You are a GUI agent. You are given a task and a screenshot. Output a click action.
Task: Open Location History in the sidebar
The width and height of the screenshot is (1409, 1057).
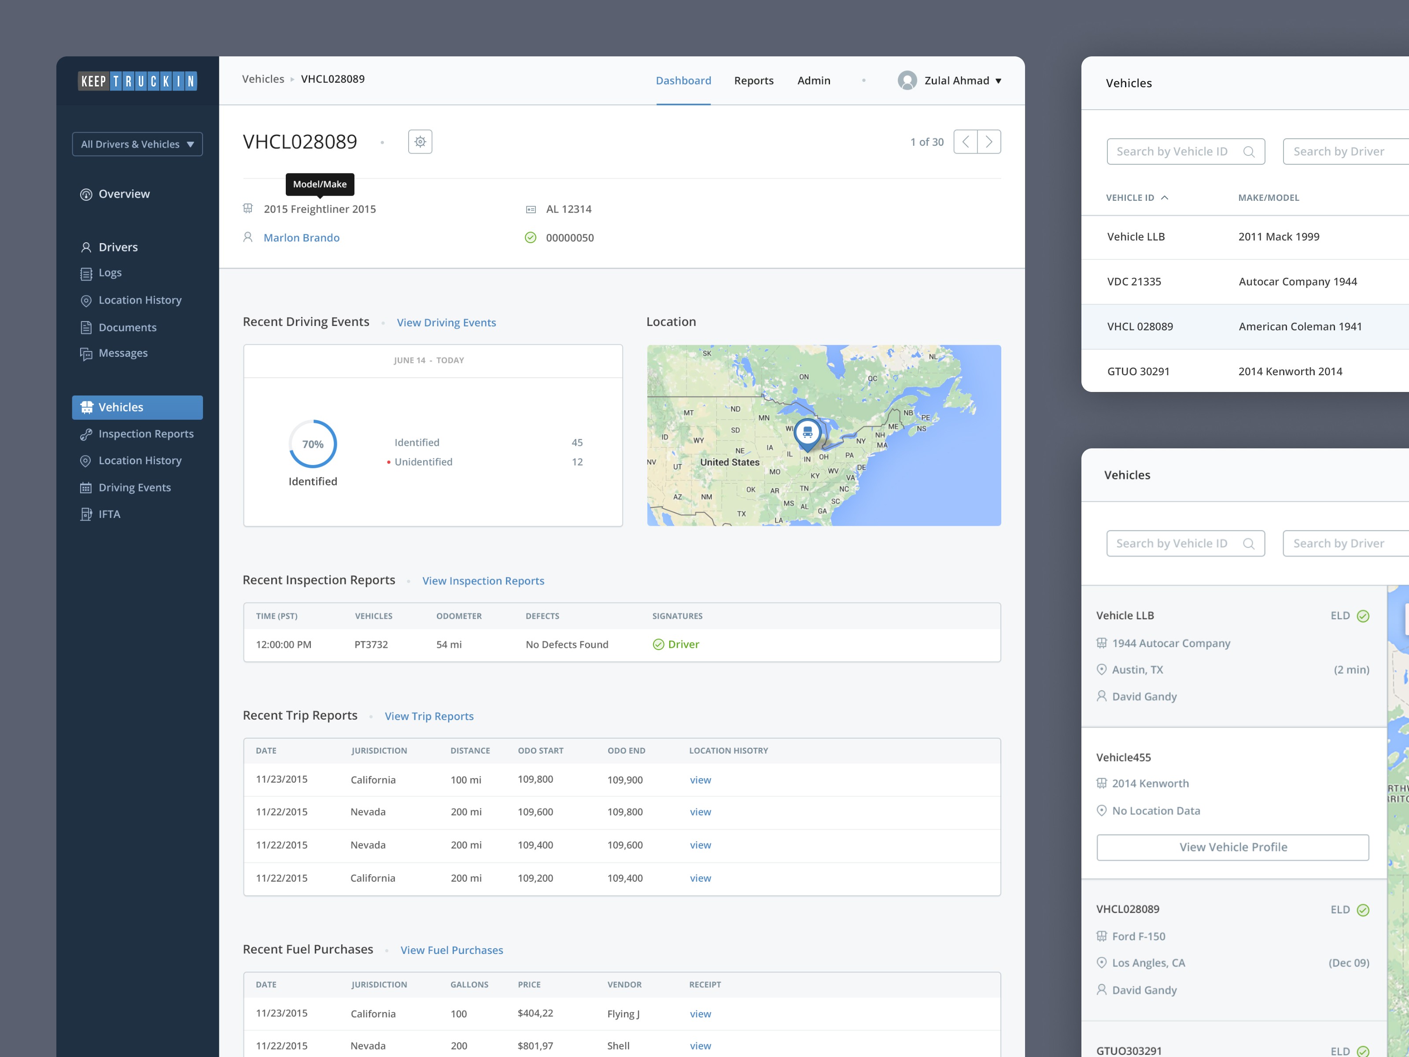coord(140,299)
